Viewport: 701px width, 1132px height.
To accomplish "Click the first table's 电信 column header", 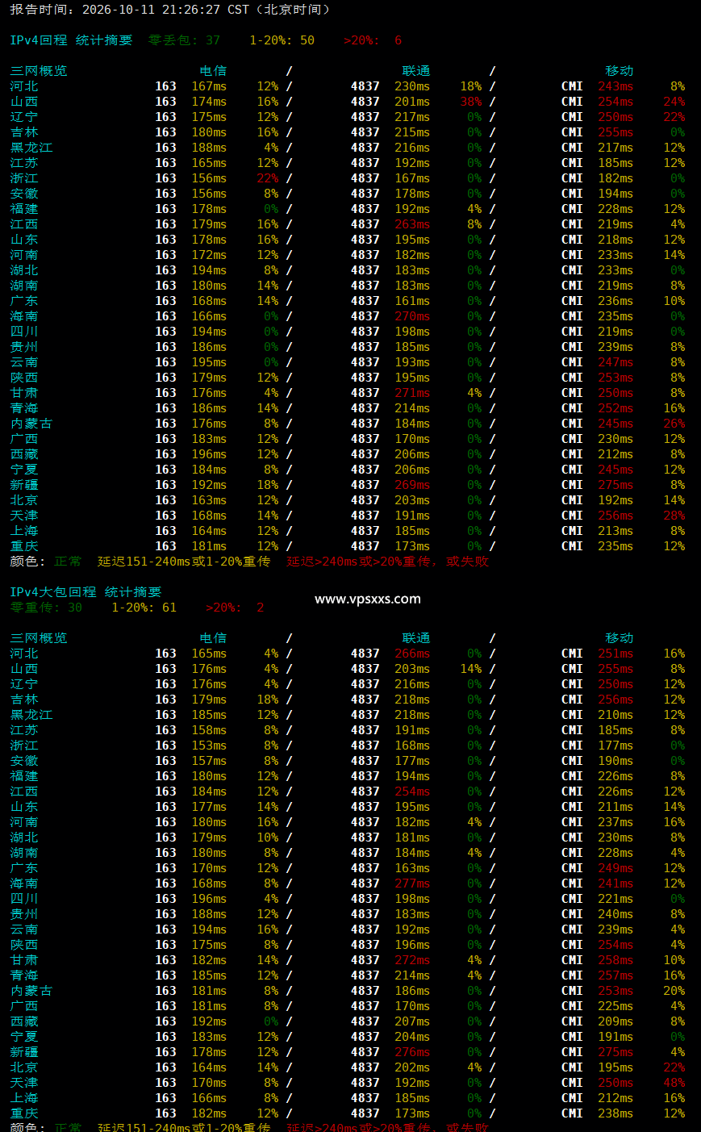I will 213,71.
